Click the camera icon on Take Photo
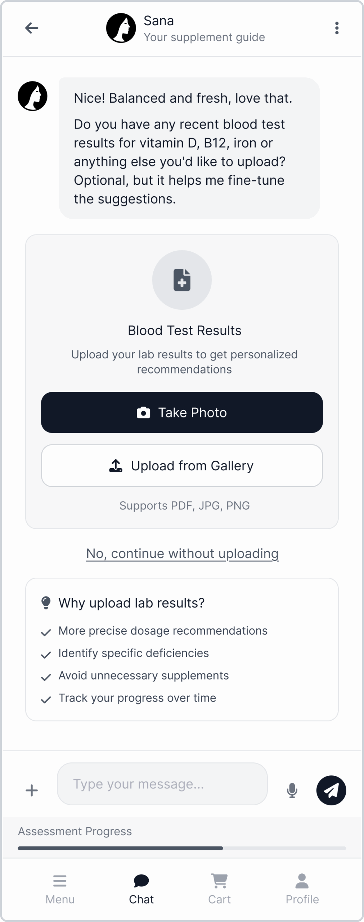The image size is (364, 922). click(x=143, y=413)
